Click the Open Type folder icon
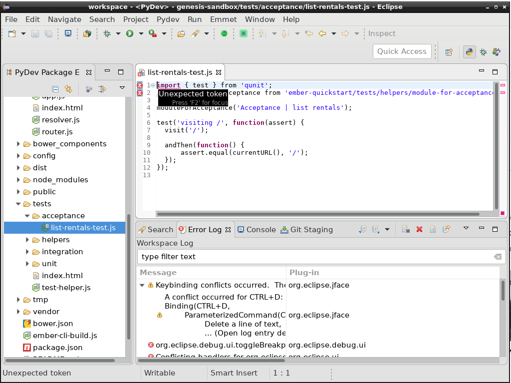Screen dimensions: 511x383 tap(181, 33)
